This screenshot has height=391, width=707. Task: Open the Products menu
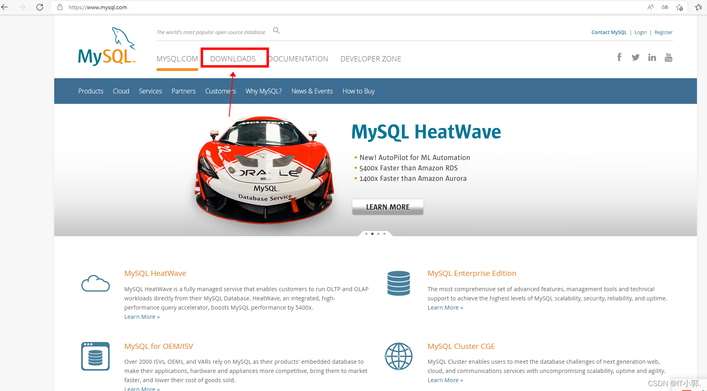click(91, 91)
